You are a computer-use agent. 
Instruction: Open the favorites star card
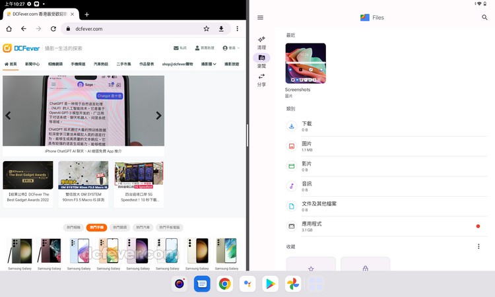click(x=311, y=264)
